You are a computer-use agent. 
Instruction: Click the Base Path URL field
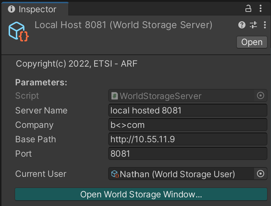pyautogui.click(x=188, y=139)
